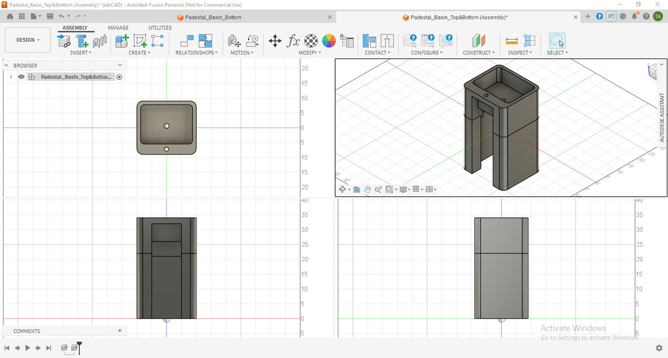Open the INSERT panel dropdown
This screenshot has width=668, height=358.
(x=81, y=53)
